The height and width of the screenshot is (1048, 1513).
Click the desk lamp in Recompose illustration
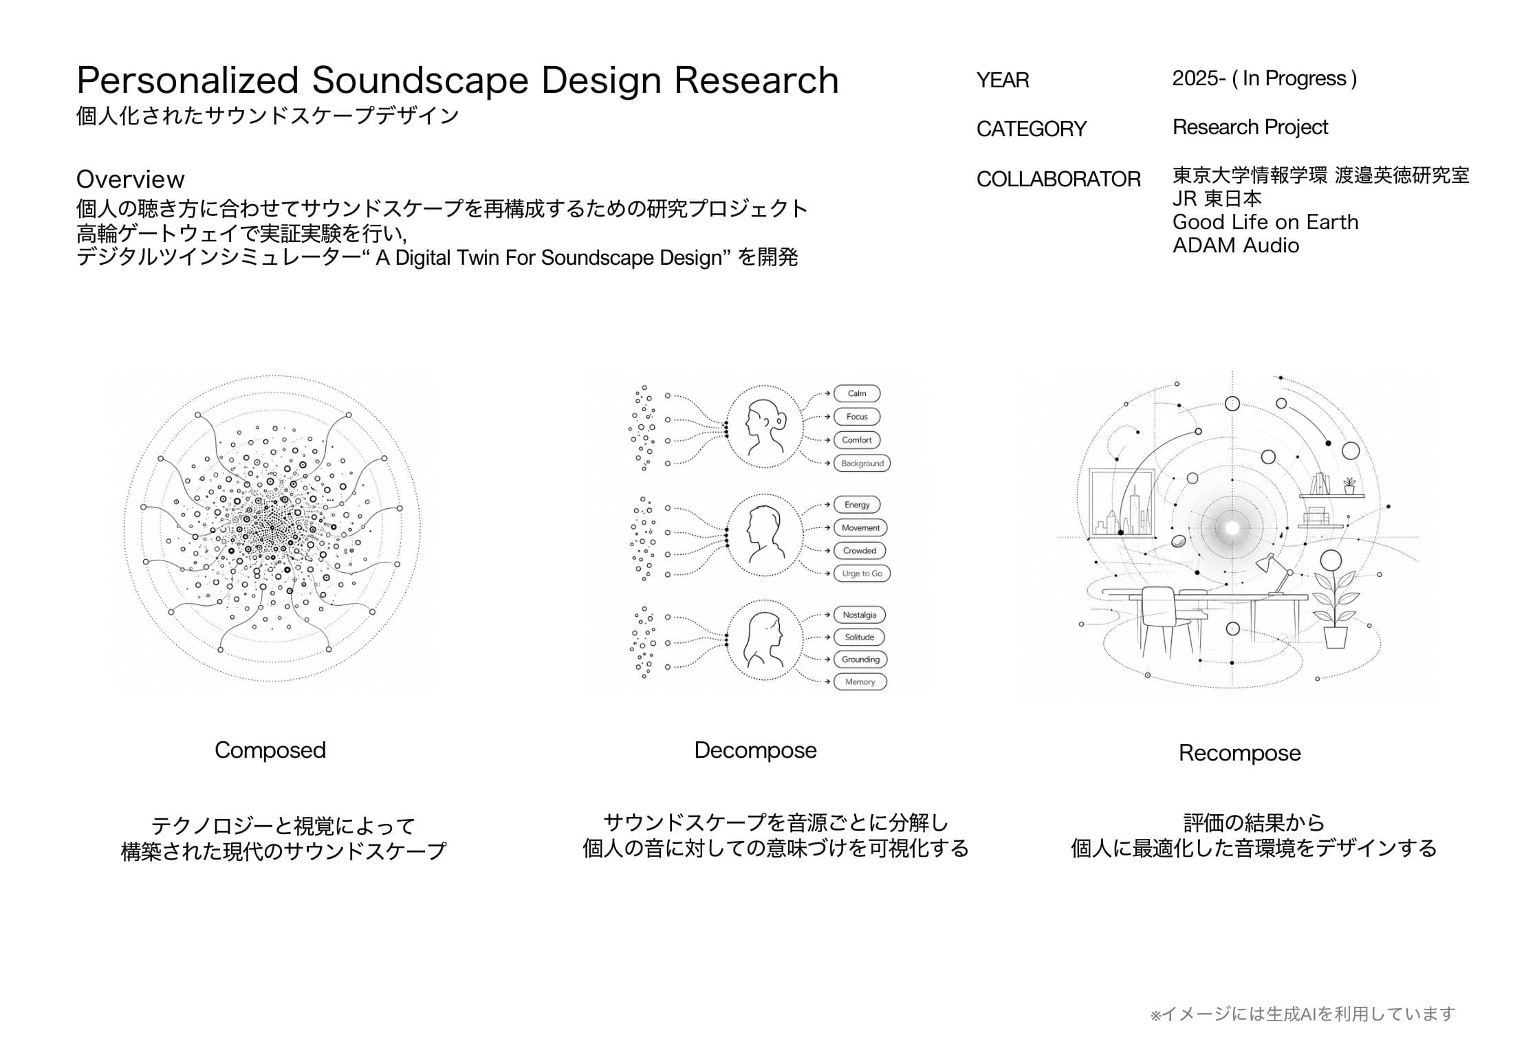pyautogui.click(x=1274, y=573)
